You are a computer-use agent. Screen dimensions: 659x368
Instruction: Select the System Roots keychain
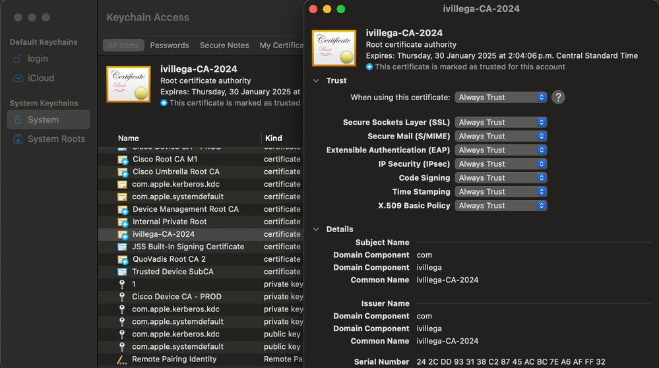tap(48, 139)
